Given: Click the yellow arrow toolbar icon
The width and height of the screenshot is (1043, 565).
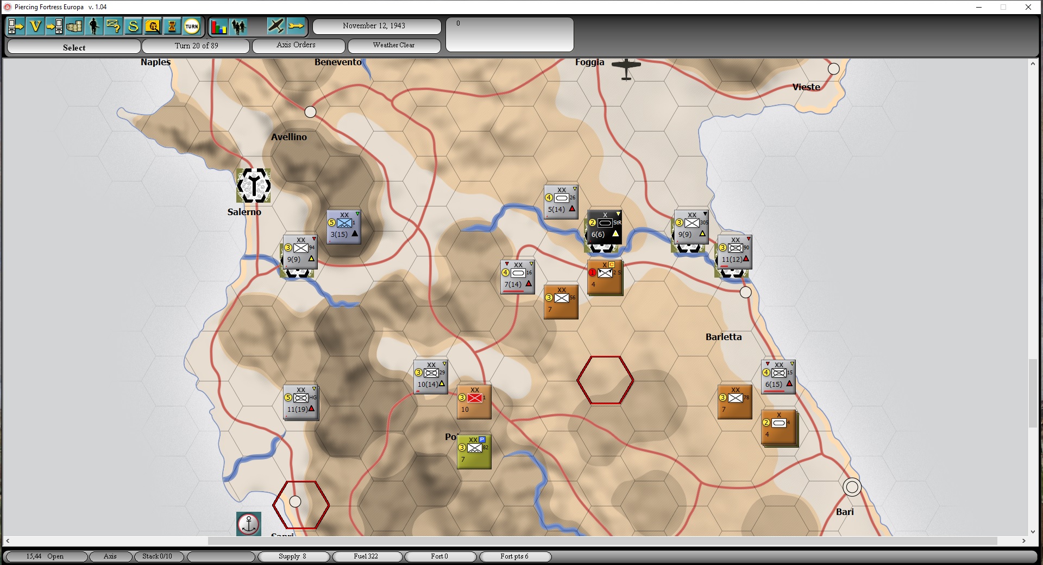Looking at the screenshot, I should pyautogui.click(x=296, y=26).
